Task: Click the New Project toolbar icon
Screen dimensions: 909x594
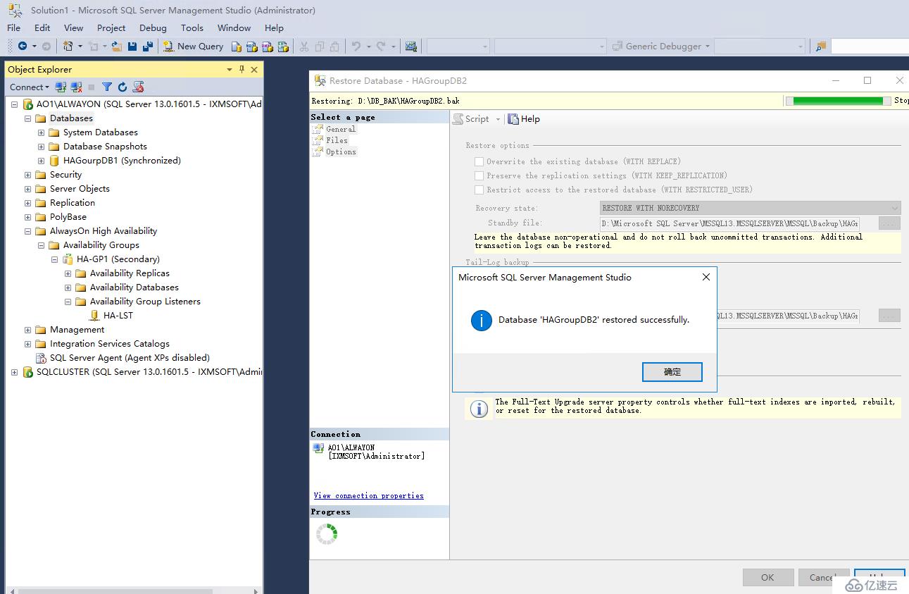Action: [68, 47]
